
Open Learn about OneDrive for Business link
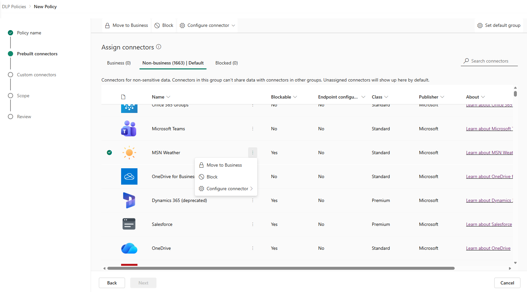tap(489, 176)
